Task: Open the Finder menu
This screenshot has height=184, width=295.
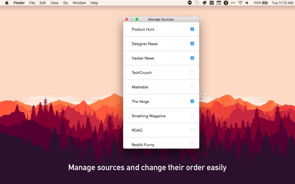Action: [19, 3]
